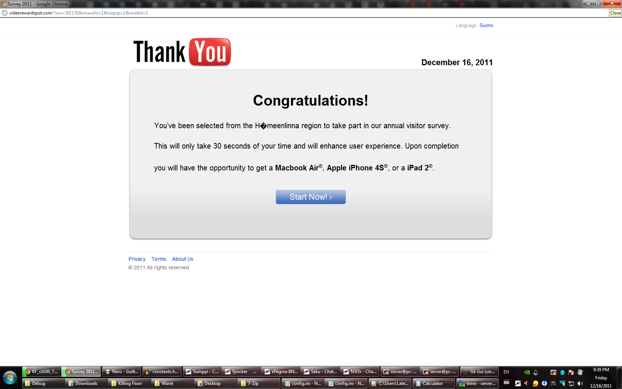This screenshot has width=622, height=389.
Task: Open Waret folder taskbar item
Action: (173, 383)
